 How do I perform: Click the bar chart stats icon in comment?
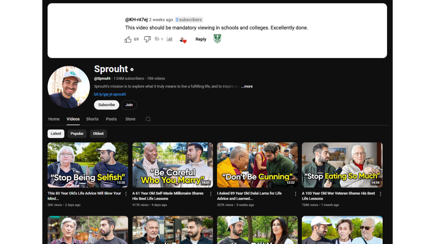click(170, 39)
